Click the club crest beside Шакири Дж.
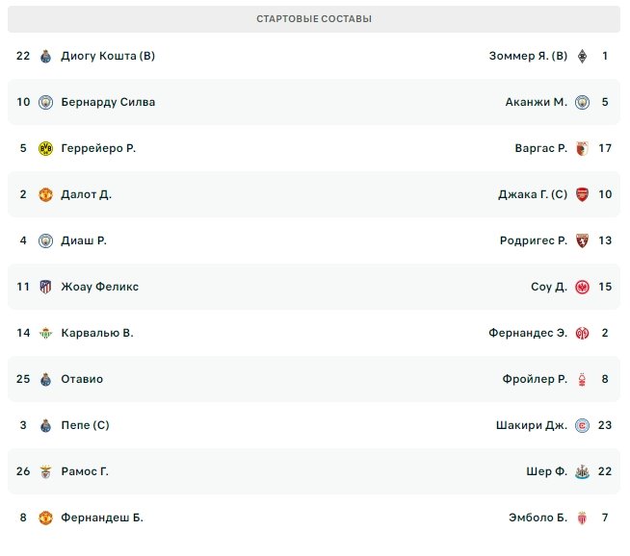Viewport: 630px width, 556px height. (582, 425)
